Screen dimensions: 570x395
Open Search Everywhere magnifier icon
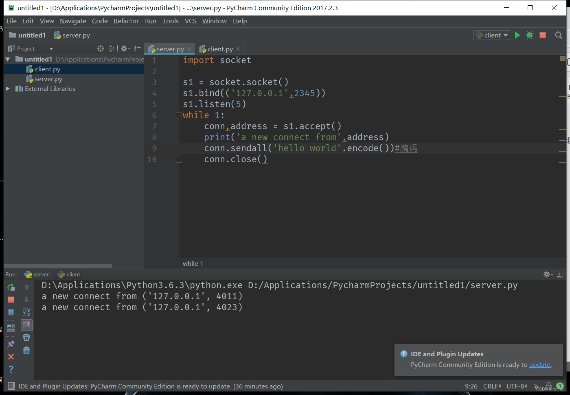click(x=559, y=35)
